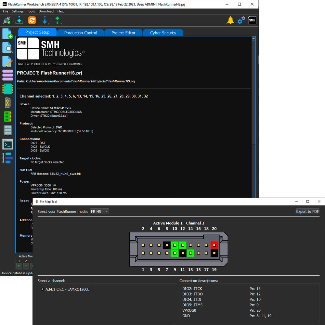Image resolution: width=325 pixels, height=325 pixels.
Task: Switch to the Production Control tab
Action: click(x=80, y=32)
